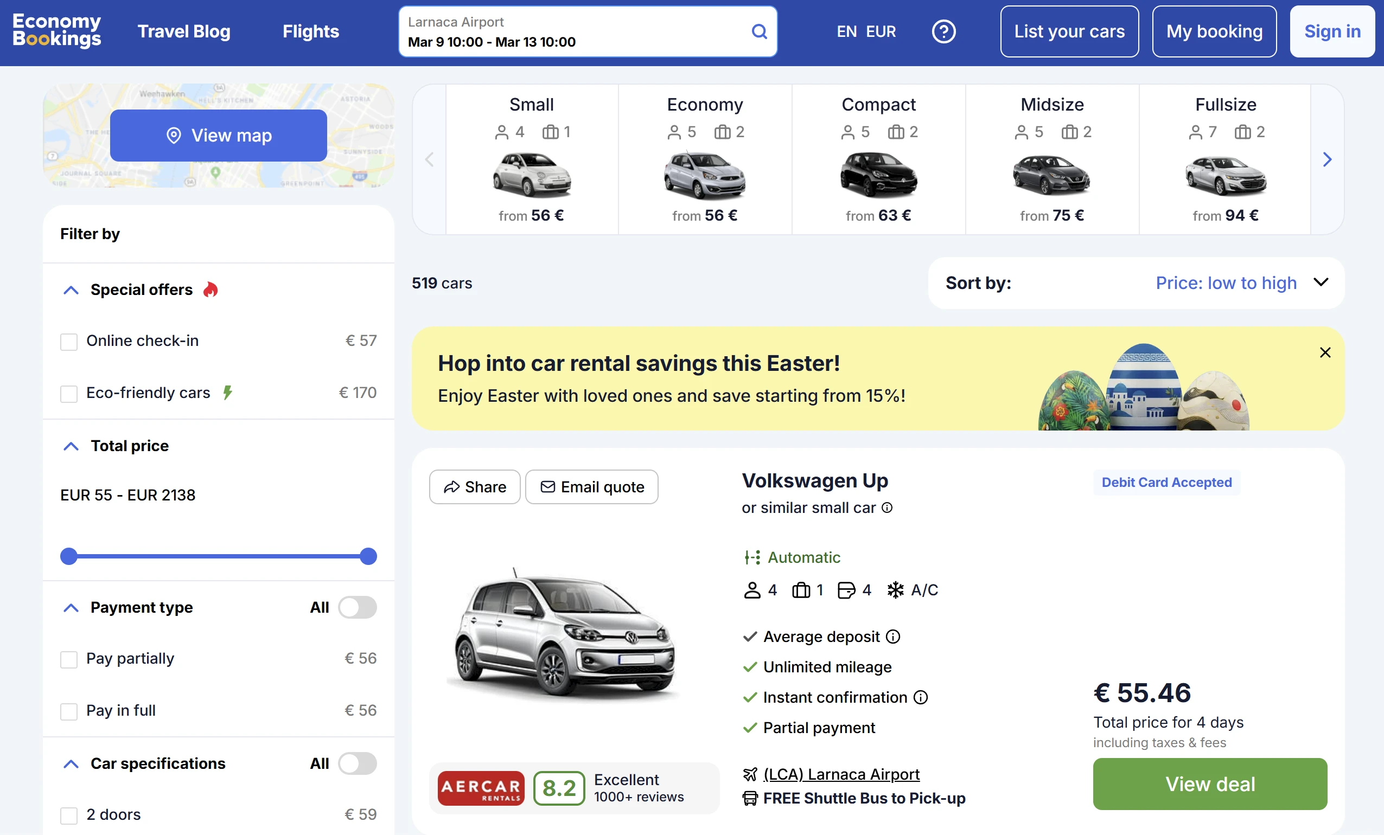Screen dimensions: 1384x835
Task: Enable the Eco-friendly cars filter
Action: [x=68, y=394]
